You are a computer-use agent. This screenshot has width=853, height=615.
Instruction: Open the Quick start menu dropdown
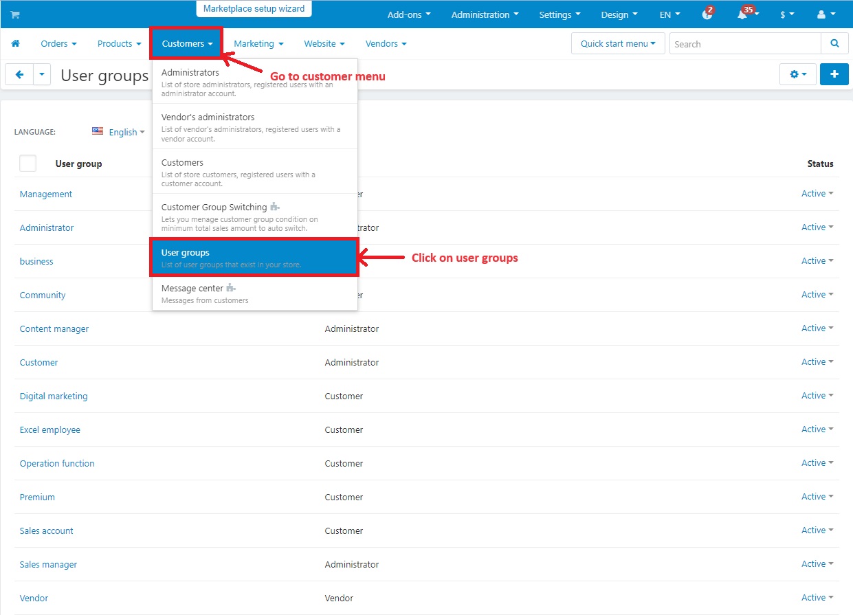(x=617, y=43)
